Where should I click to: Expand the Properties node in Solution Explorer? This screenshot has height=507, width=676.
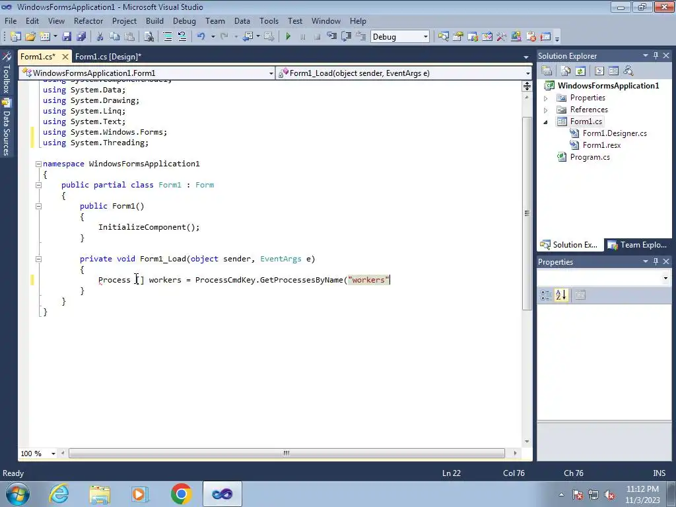[x=546, y=99]
